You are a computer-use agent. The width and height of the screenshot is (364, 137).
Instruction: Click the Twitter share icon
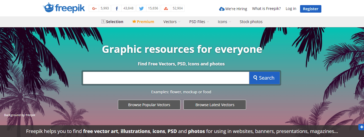tap(141, 8)
